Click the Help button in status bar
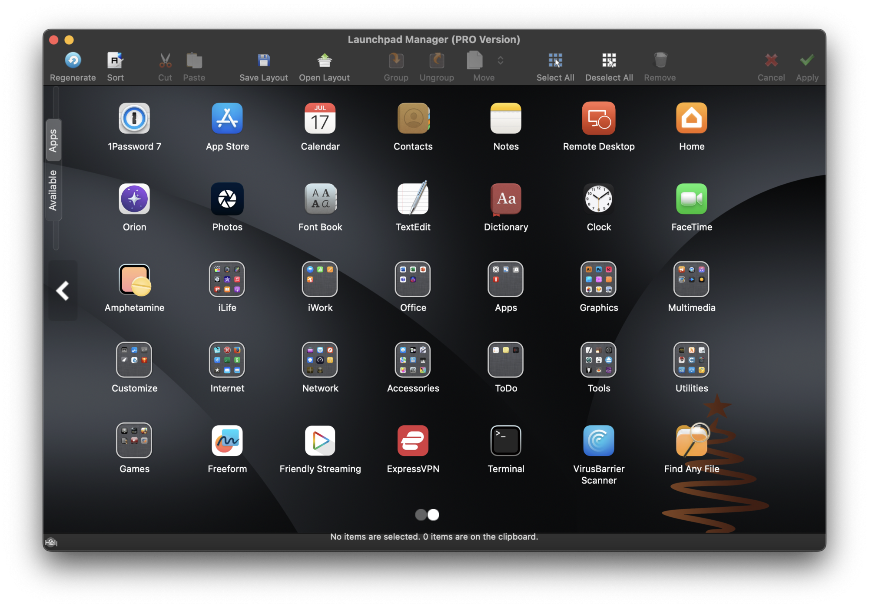The image size is (869, 608). coord(51,542)
